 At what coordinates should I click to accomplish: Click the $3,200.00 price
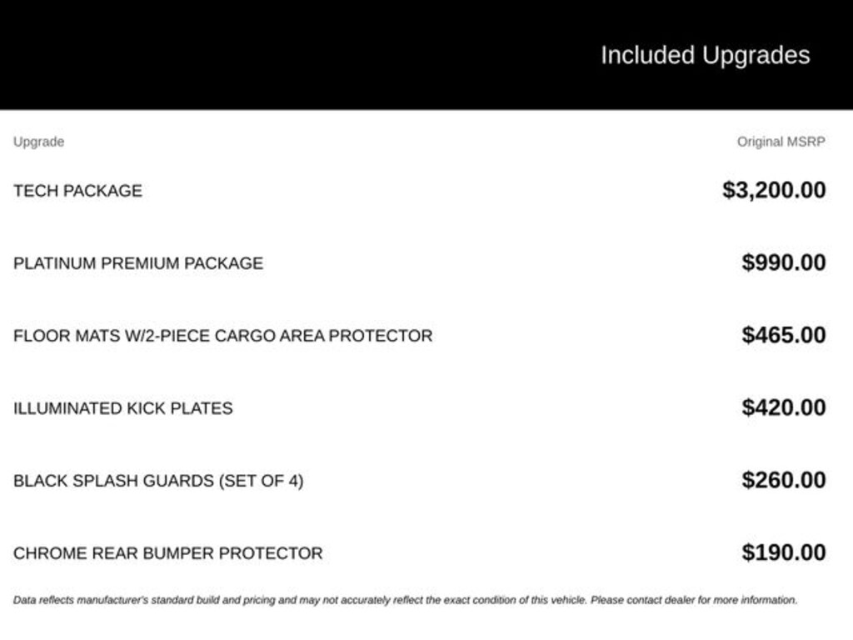[x=774, y=190]
